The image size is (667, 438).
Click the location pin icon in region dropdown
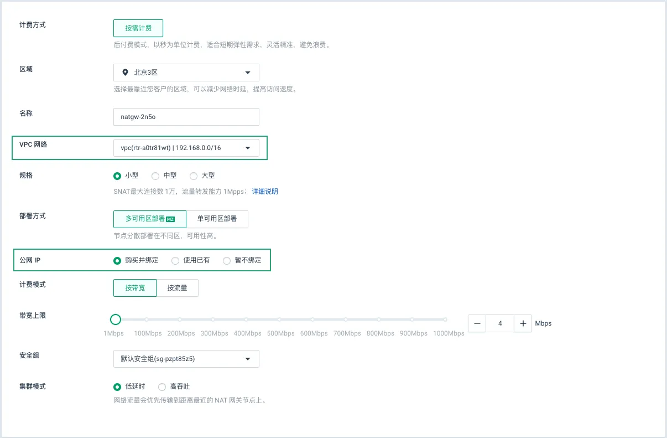click(x=125, y=73)
